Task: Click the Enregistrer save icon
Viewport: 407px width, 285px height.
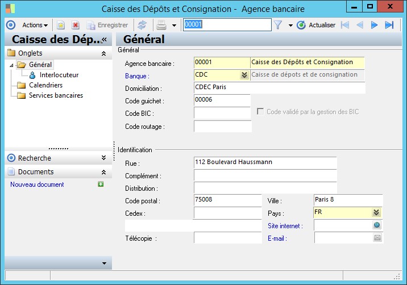Action: [x=91, y=26]
